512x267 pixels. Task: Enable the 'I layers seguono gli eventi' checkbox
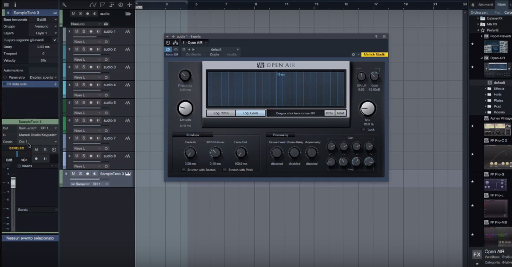(55, 40)
